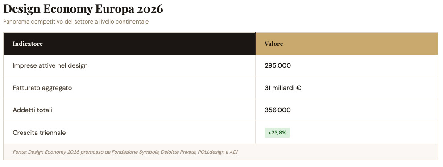443x167 pixels.
Task: Select the Imprese attive nel design row
Action: click(x=221, y=66)
